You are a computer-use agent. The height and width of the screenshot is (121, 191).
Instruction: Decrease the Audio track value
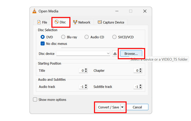coord(86,88)
